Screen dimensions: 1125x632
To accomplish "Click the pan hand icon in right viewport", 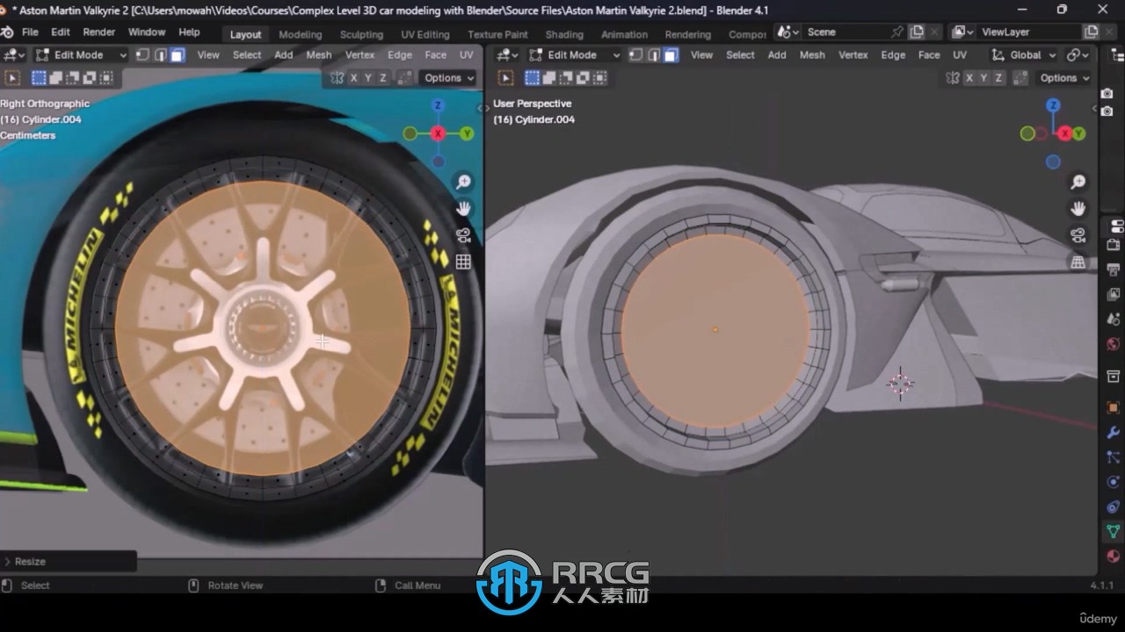I will pos(1078,208).
